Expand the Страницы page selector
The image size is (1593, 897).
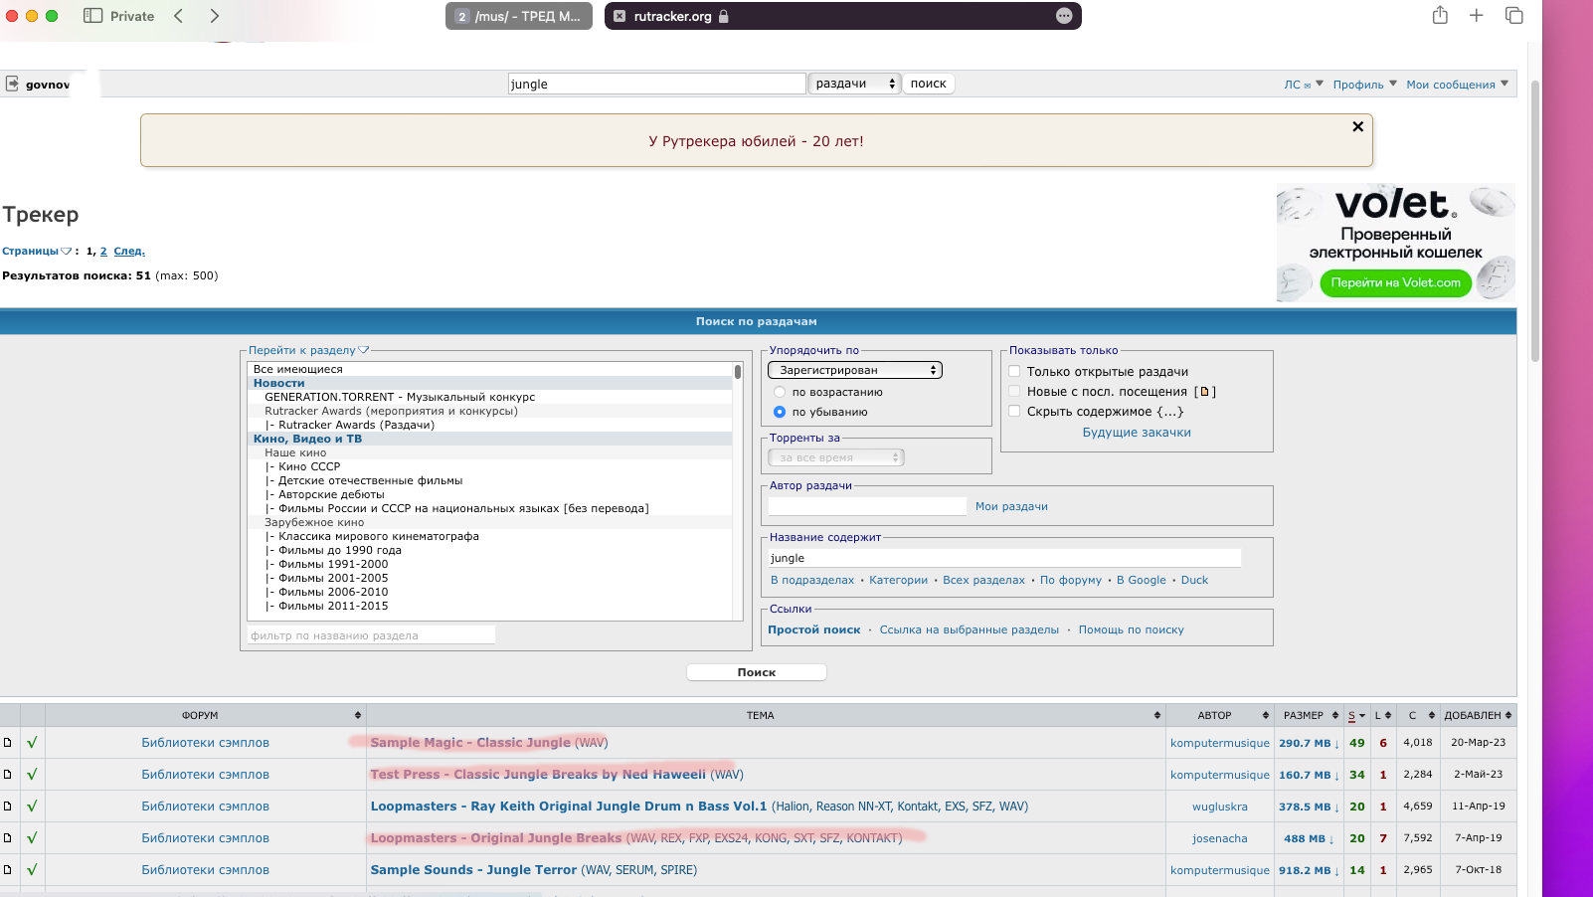(x=37, y=251)
